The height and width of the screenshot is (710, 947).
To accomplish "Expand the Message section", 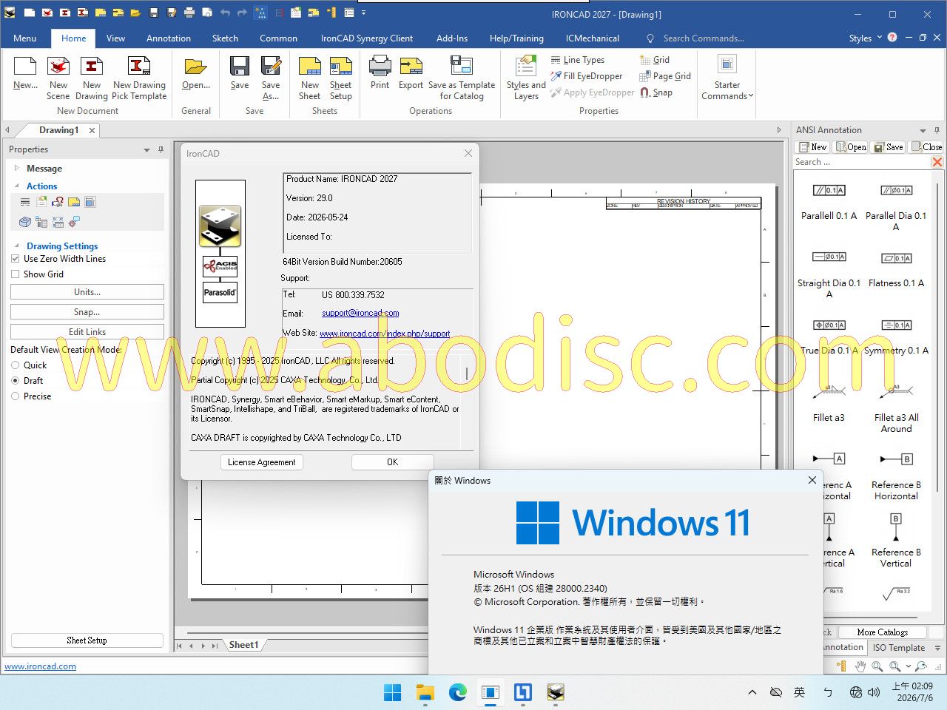I will click(x=17, y=168).
